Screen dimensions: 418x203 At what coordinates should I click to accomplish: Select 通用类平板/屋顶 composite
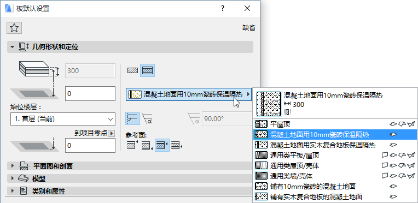pos(335,155)
